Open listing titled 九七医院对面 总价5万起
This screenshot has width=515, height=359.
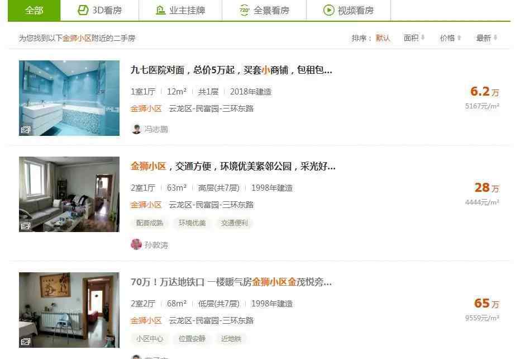(x=231, y=70)
